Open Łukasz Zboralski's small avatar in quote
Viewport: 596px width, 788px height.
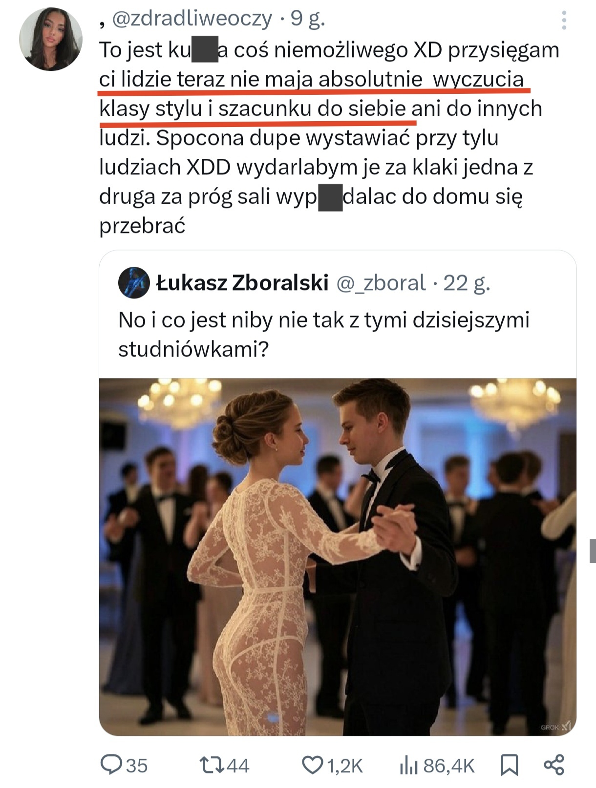134,282
